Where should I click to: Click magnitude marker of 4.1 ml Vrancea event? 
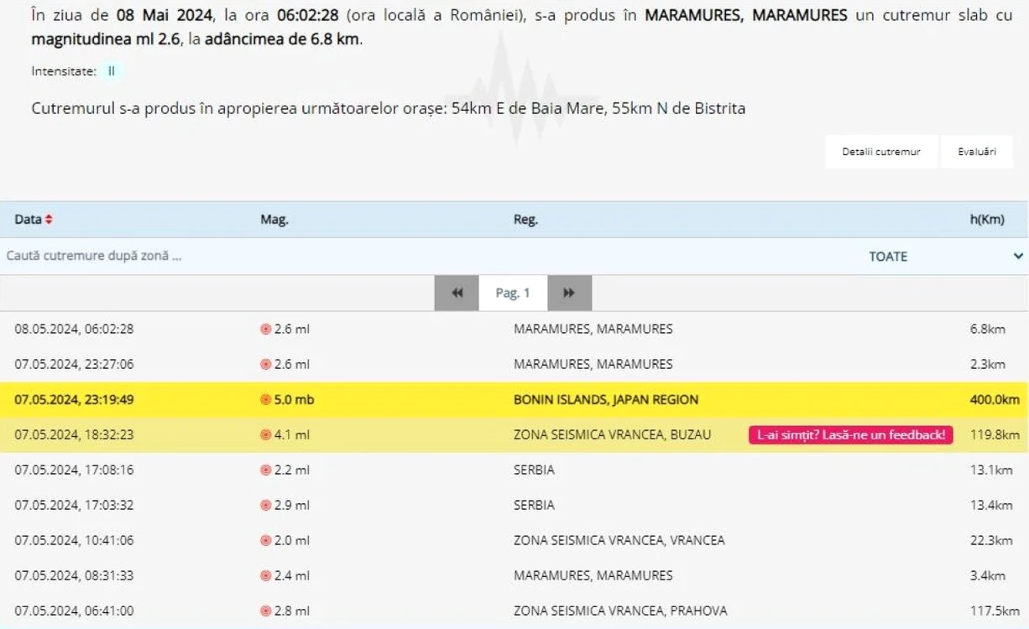(x=266, y=435)
